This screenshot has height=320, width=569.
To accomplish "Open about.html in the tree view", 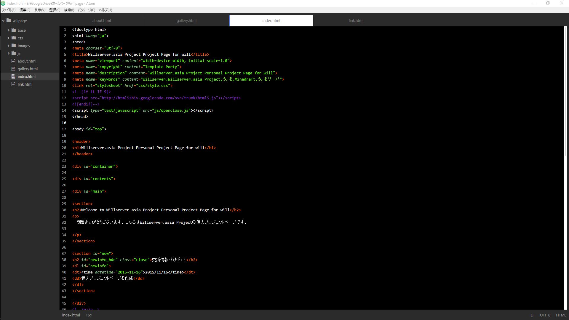I will 27,61.
